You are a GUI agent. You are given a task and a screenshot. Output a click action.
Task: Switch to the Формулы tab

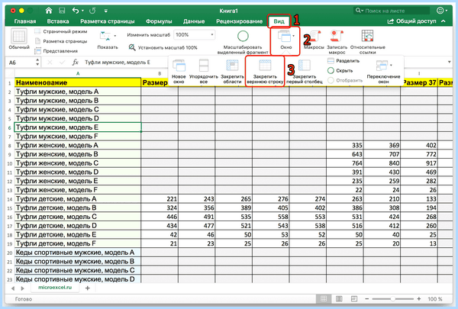coord(159,21)
